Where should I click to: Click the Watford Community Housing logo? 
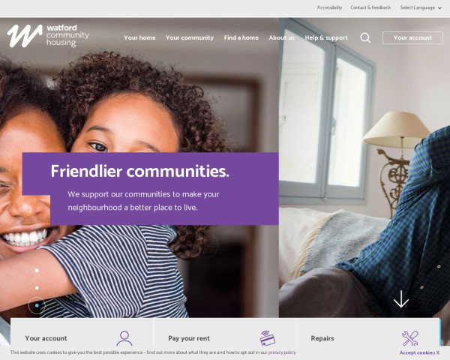[x=48, y=36]
